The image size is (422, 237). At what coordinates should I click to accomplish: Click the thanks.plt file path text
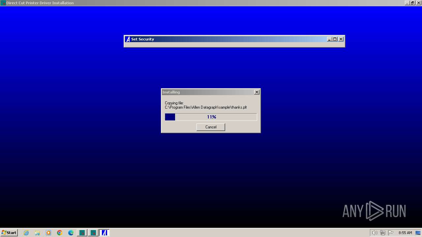coord(206,107)
